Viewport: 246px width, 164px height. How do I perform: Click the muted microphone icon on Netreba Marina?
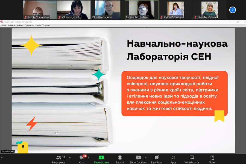pos(195,17)
